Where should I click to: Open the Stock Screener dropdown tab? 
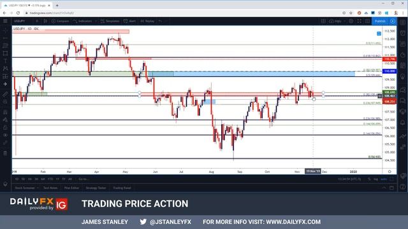pyautogui.click(x=27, y=188)
